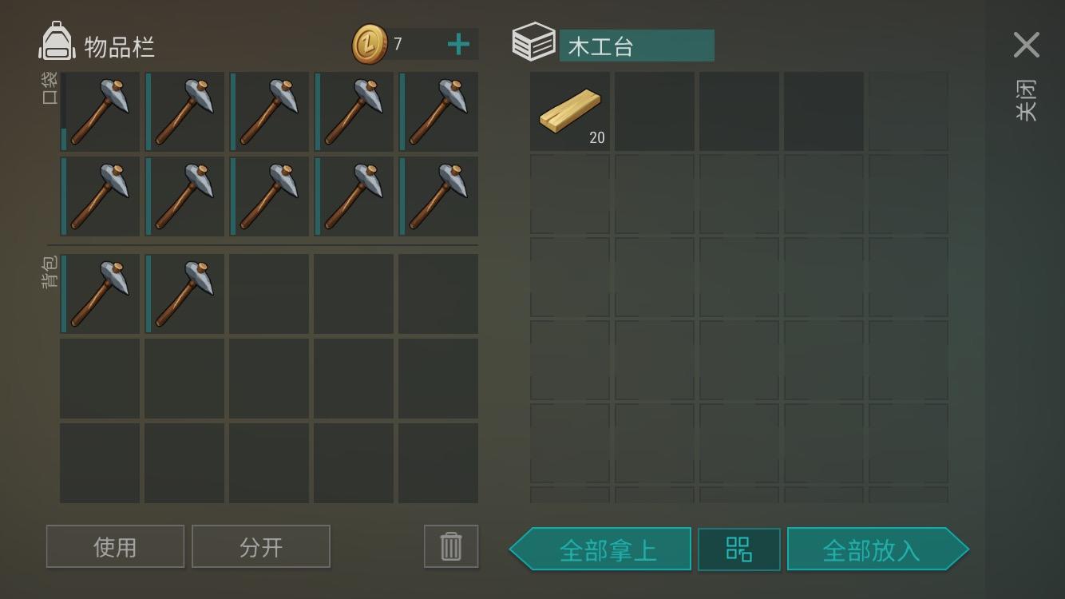Click the gold coin currency icon
This screenshot has width=1065, height=599.
370,44
